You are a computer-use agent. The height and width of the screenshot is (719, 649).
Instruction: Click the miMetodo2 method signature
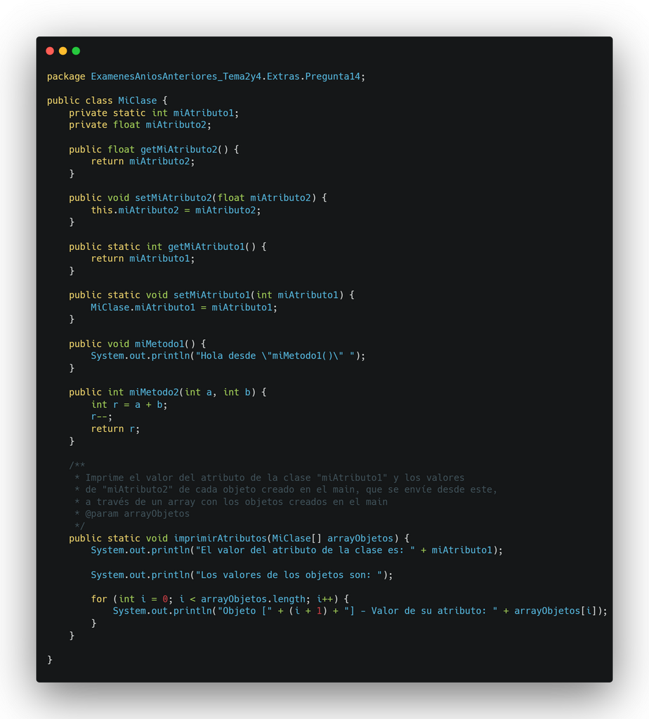[x=167, y=393]
